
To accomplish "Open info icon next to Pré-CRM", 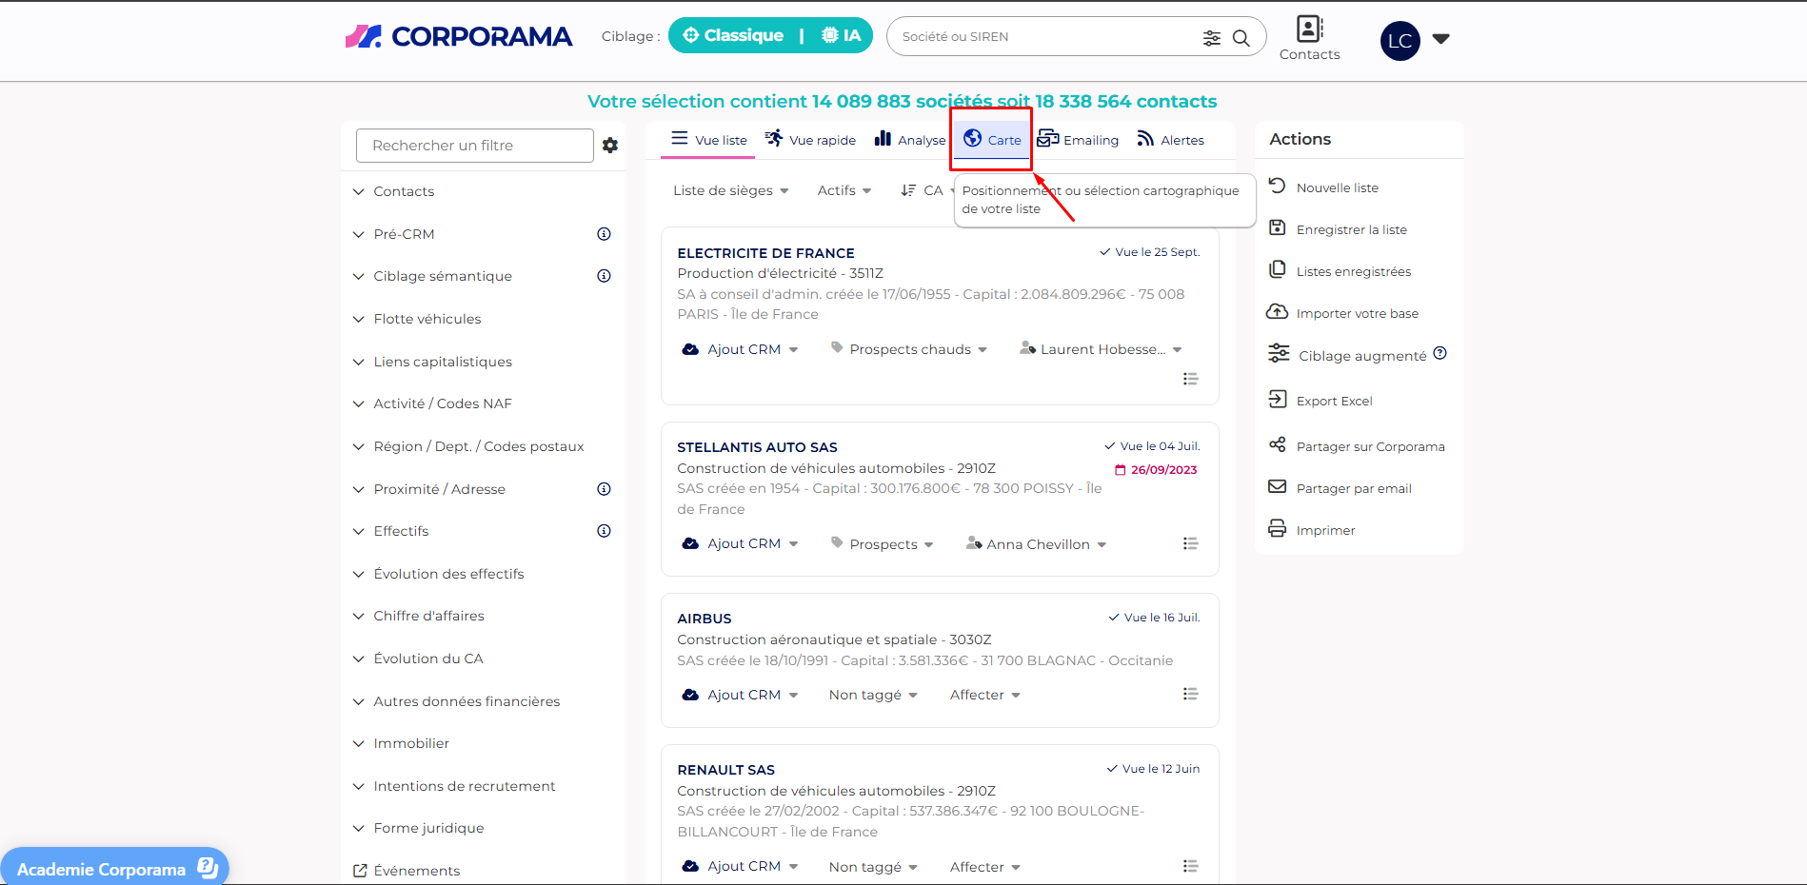I will tap(604, 234).
